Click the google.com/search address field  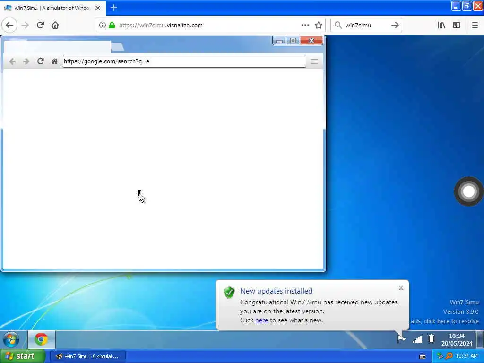click(x=184, y=61)
